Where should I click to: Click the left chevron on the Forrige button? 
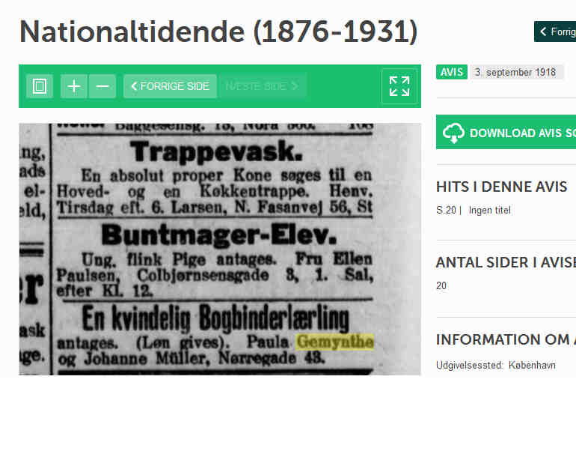pos(543,31)
